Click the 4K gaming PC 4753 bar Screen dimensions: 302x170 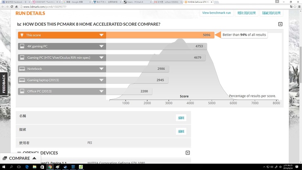point(156,46)
